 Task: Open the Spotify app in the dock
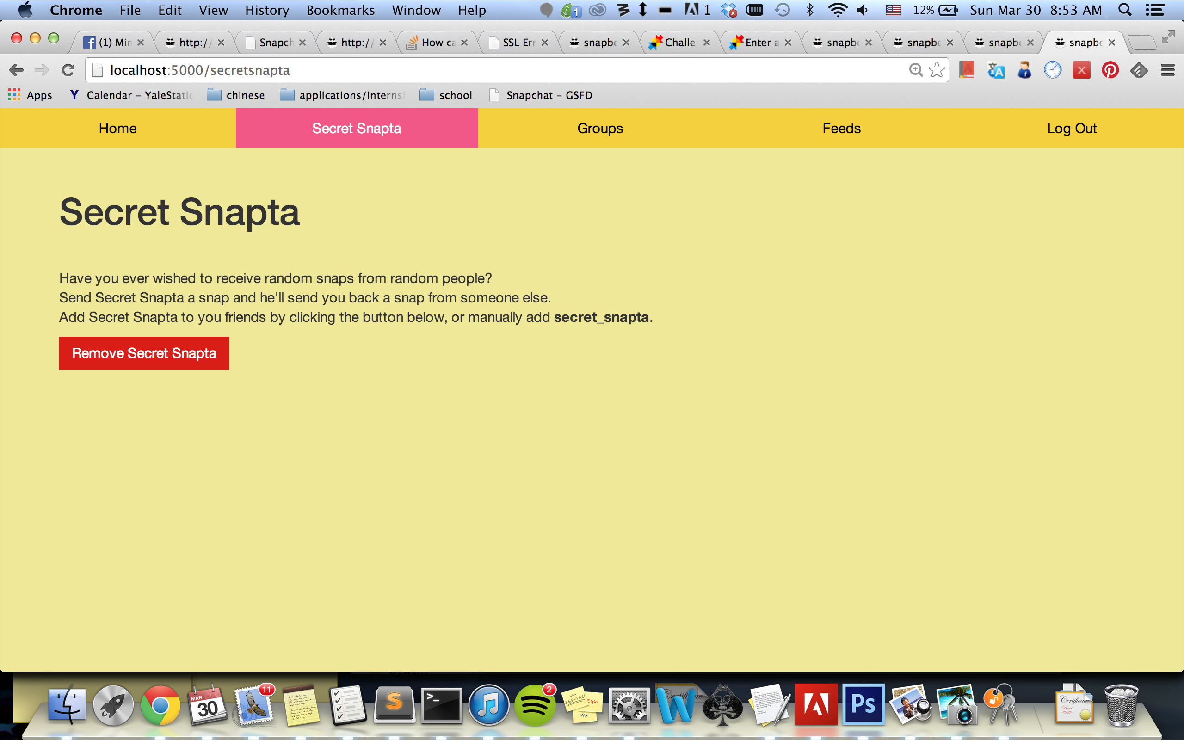535,706
